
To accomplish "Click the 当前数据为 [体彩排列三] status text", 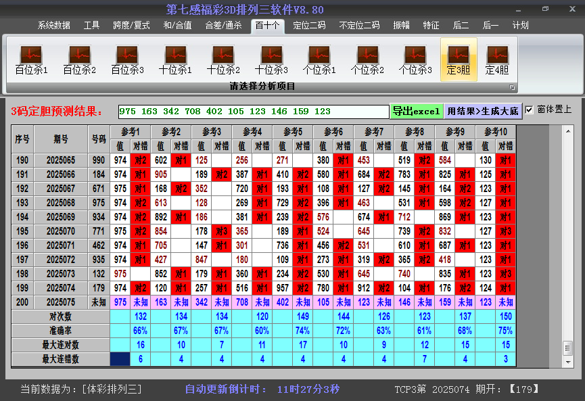I will (x=81, y=390).
